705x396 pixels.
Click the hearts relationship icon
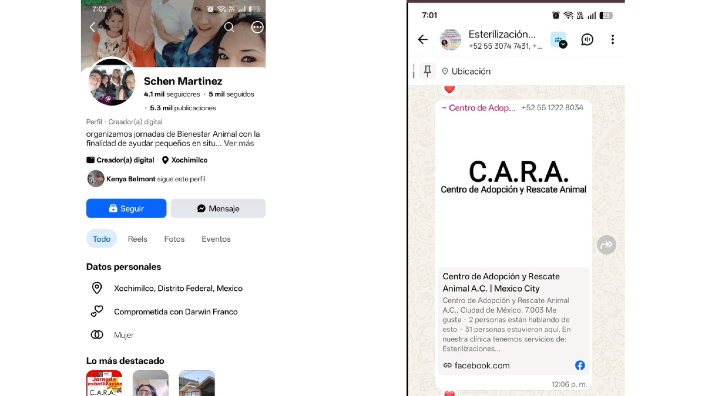tap(97, 311)
